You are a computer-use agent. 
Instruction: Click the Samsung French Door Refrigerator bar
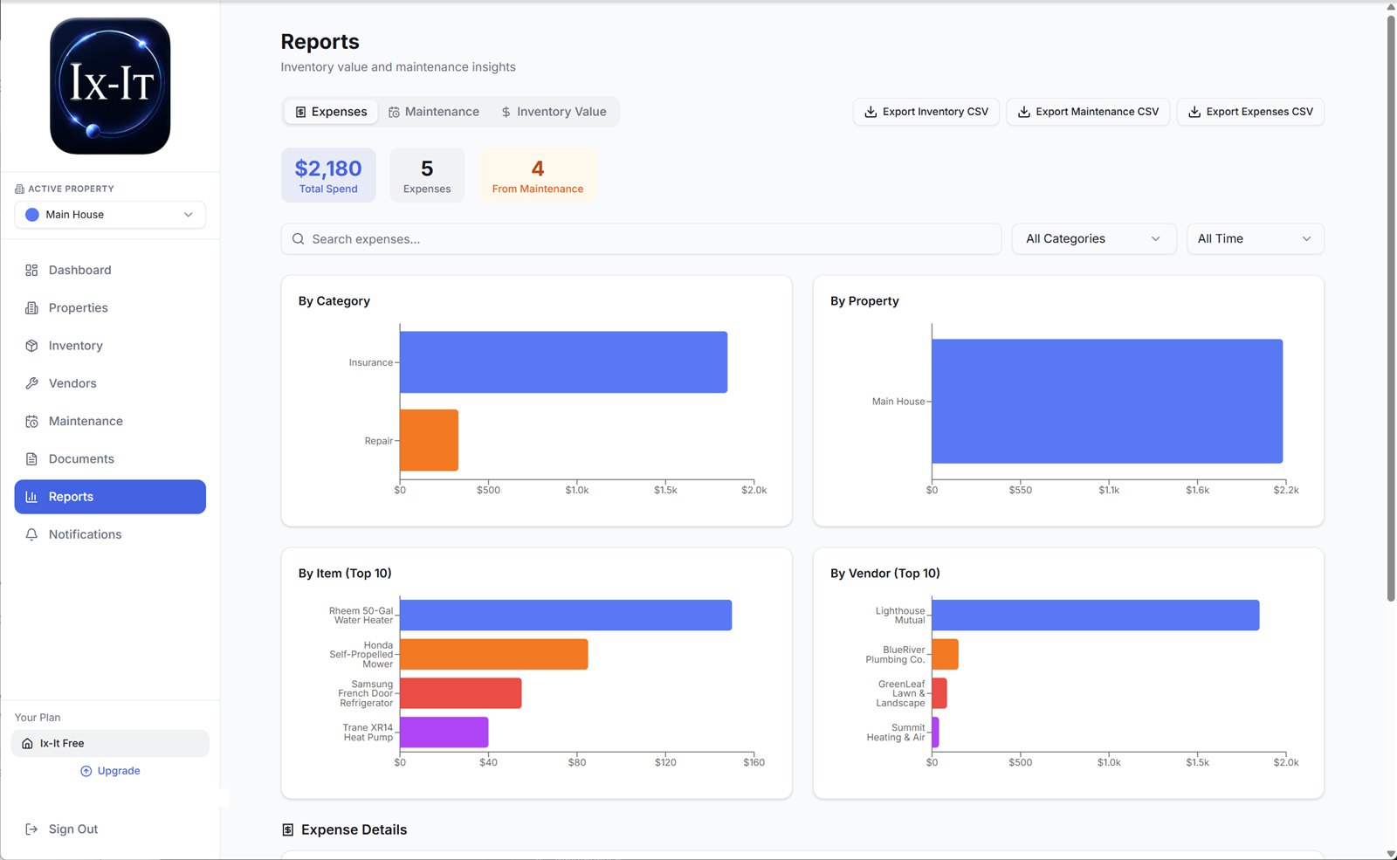click(x=460, y=693)
